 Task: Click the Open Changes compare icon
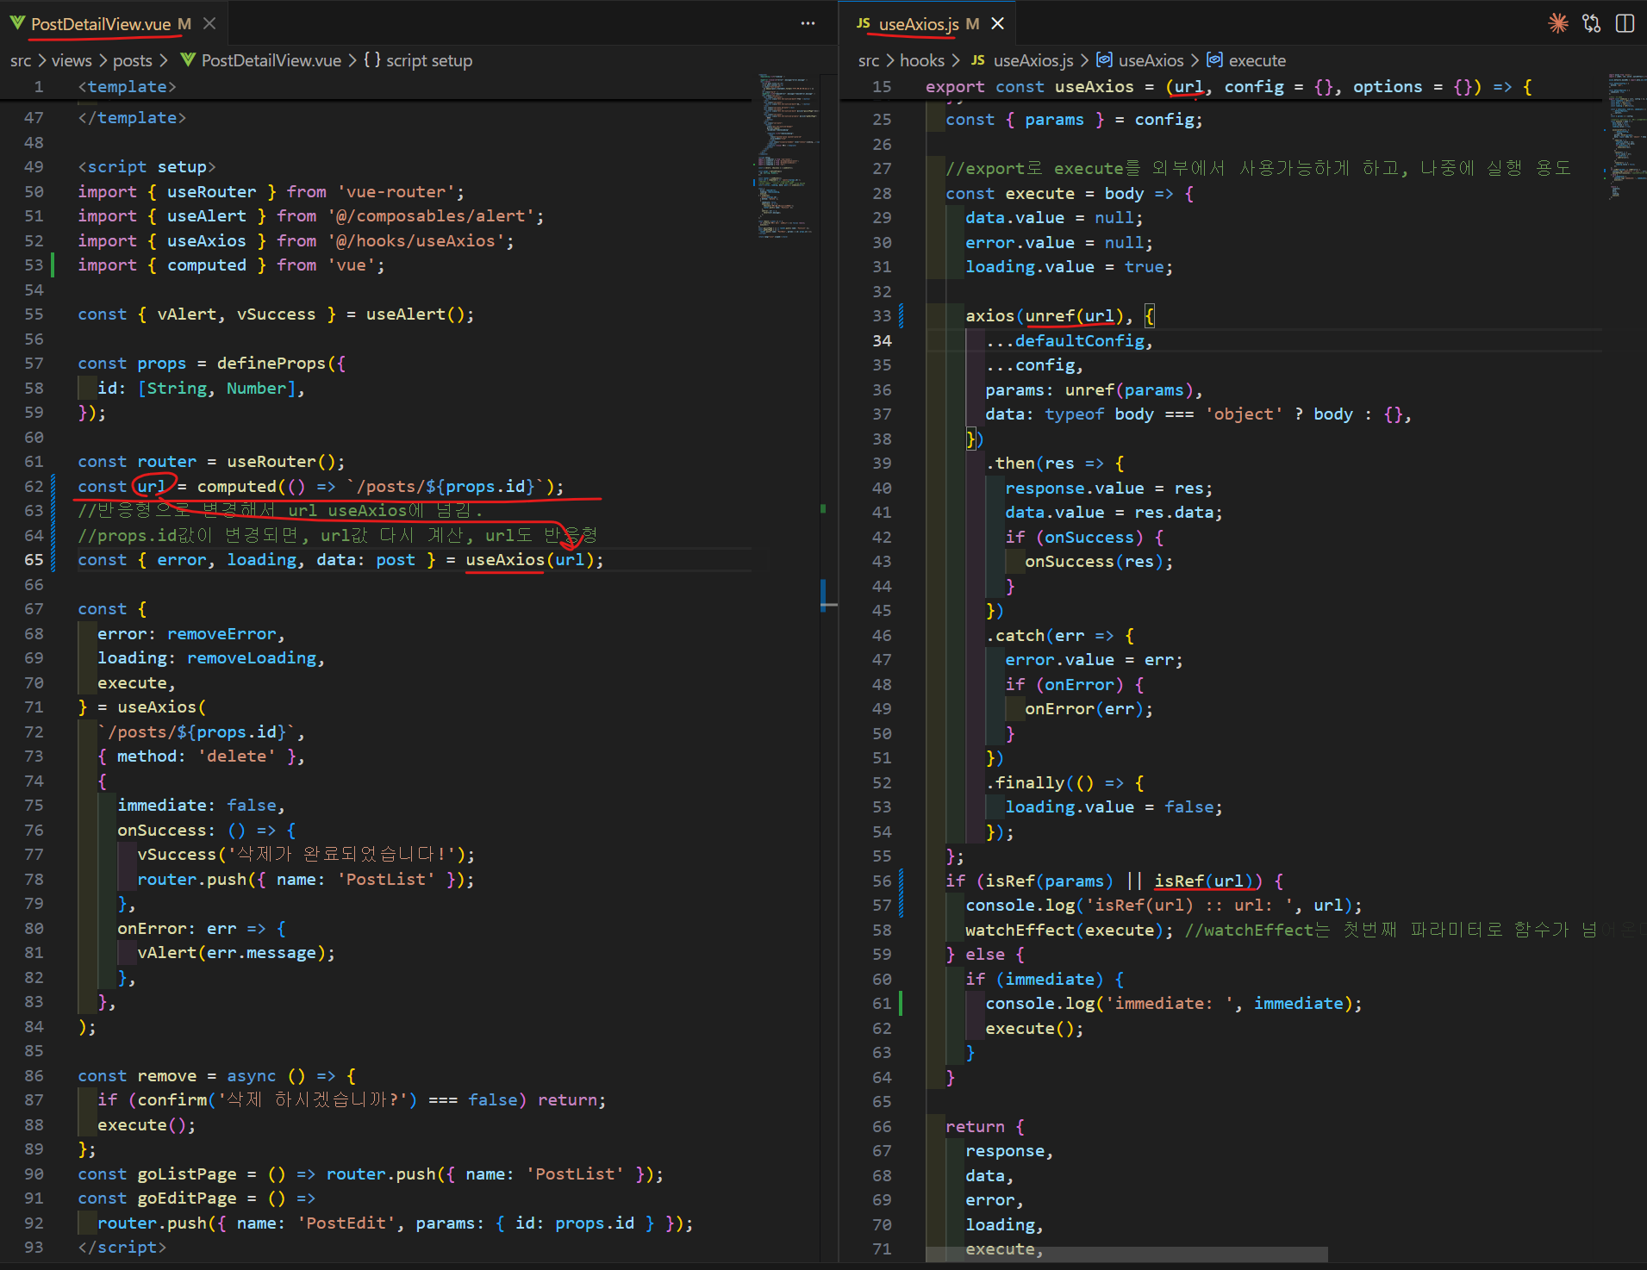point(1591,23)
